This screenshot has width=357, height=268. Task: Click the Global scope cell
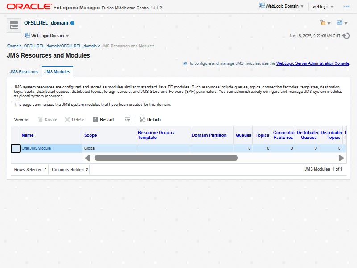coord(108,148)
